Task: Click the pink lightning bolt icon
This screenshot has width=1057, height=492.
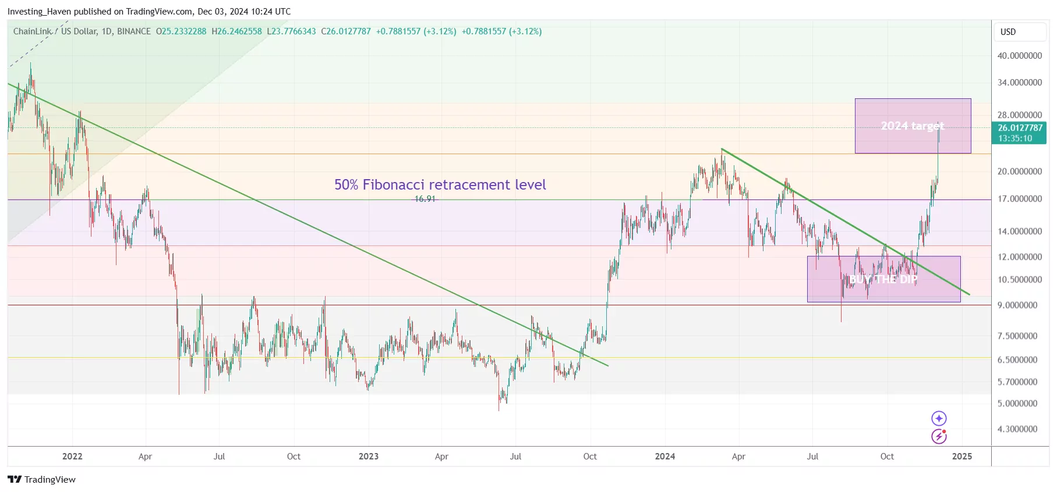Action: click(939, 436)
